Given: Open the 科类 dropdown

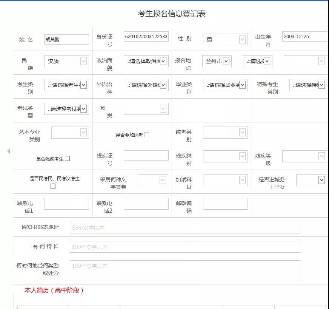Looking at the screenshot, I should 146,108.
